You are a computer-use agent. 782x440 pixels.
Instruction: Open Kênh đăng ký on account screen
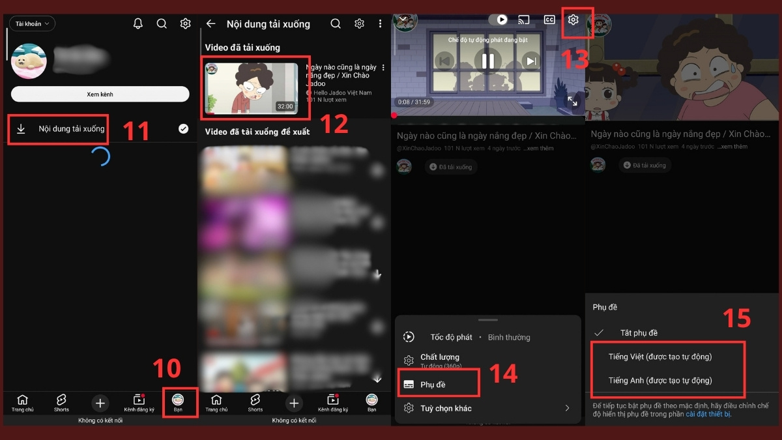coord(139,403)
